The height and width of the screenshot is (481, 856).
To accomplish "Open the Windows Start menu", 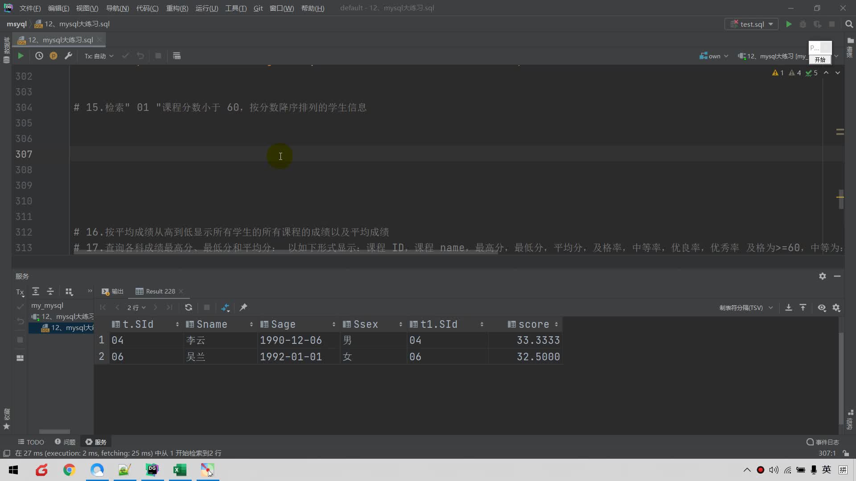I will pos(13,469).
